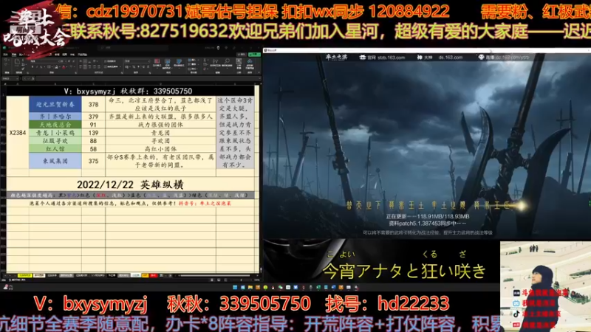The width and height of the screenshot is (591, 332).
Task: Select cell 迎元旦贺新春
Action: click(x=55, y=104)
